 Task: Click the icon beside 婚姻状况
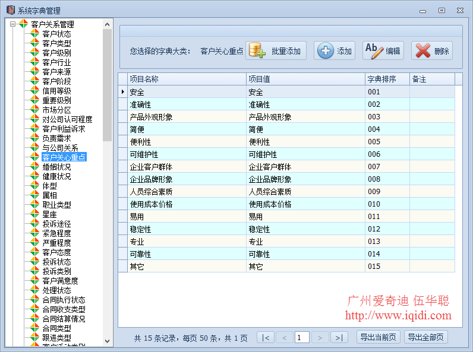tap(34, 167)
